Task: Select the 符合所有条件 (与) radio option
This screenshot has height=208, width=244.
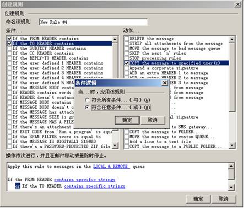Action: tap(87, 100)
